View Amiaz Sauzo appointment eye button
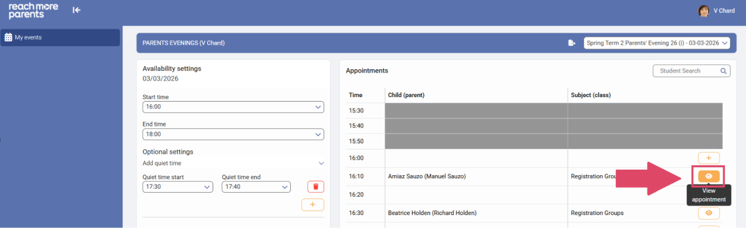Image resolution: width=746 pixels, height=228 pixels. [709, 176]
